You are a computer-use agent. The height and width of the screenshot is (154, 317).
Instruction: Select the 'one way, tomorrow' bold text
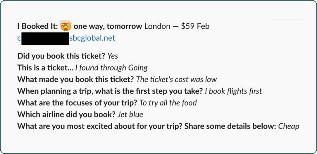(108, 26)
